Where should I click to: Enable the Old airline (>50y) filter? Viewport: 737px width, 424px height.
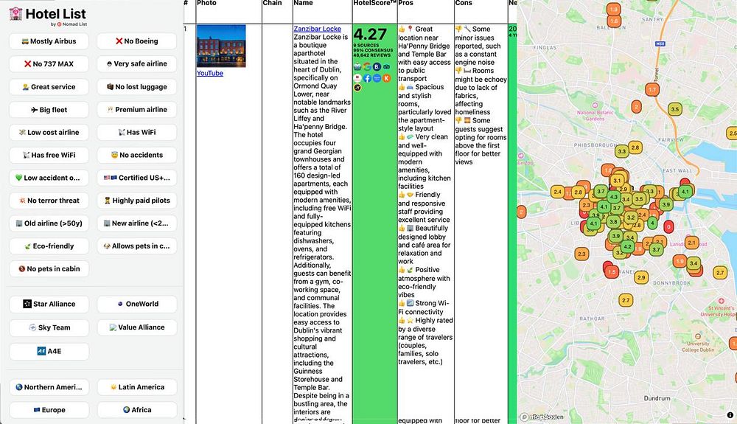coord(49,223)
